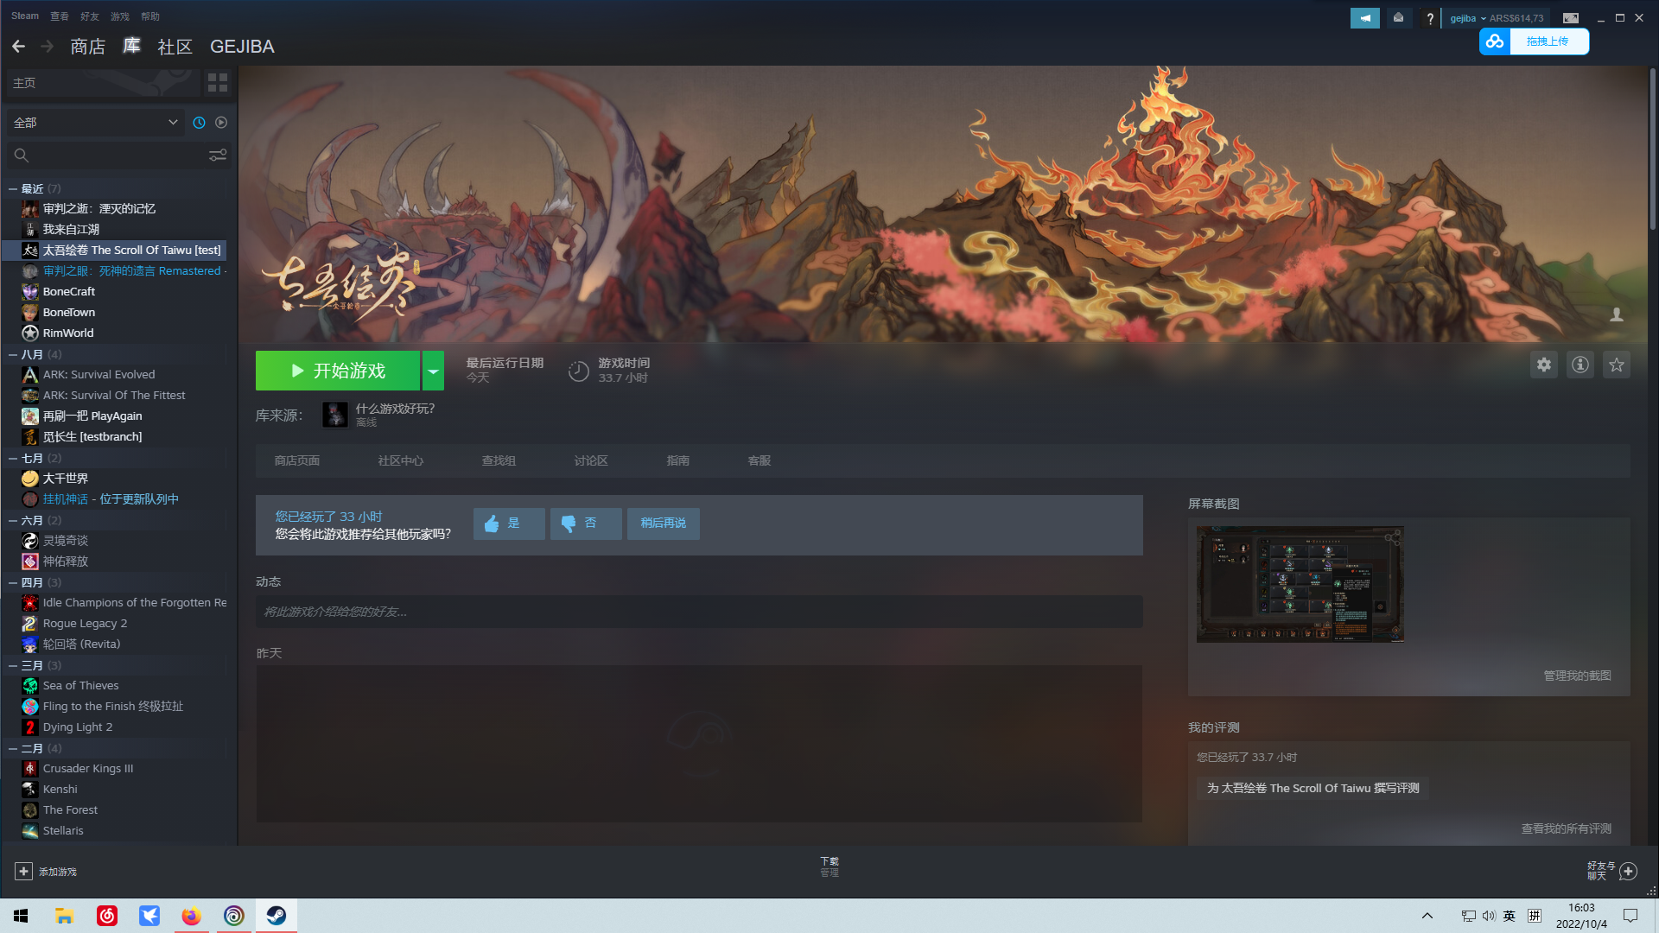Open the game info icon

1580,365
